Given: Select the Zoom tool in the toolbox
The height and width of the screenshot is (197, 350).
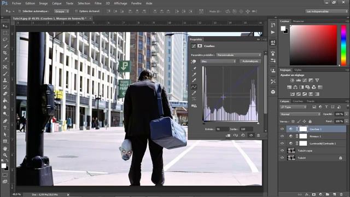Looking at the screenshot, I should click(x=5, y=155).
